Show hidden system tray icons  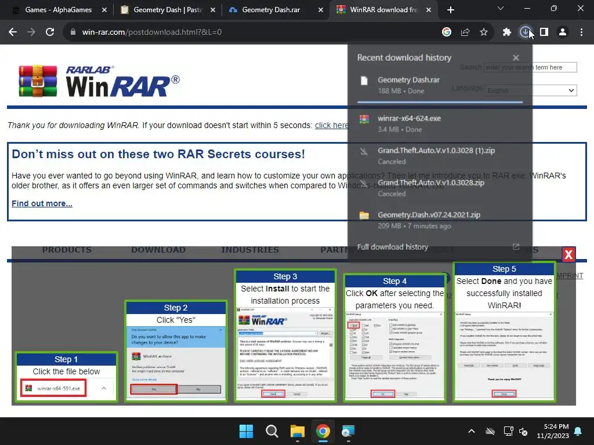click(x=472, y=431)
